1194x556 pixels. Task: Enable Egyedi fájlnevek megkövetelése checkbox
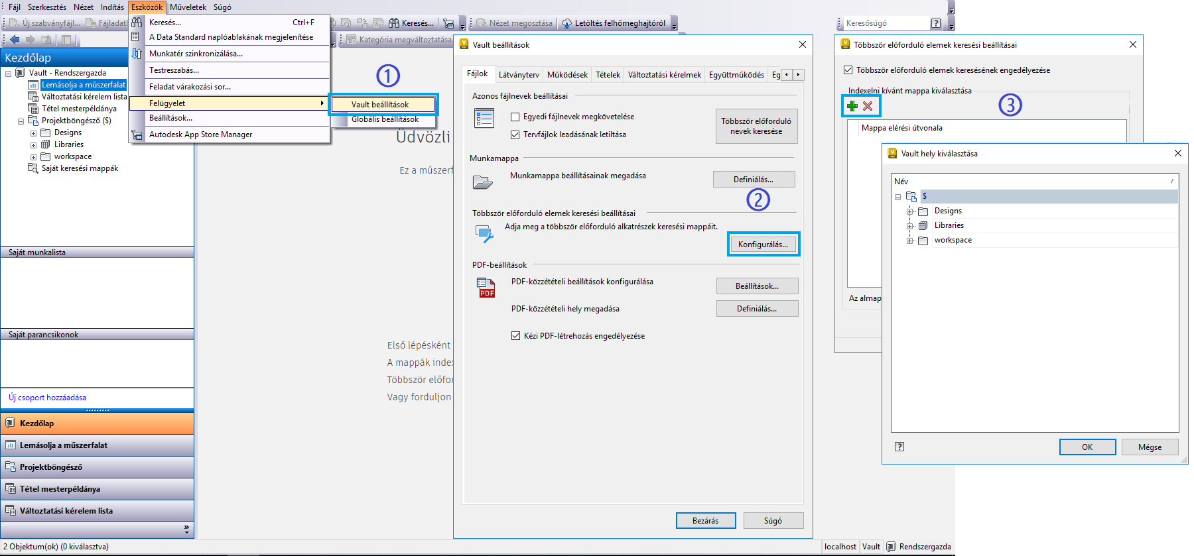click(x=515, y=117)
